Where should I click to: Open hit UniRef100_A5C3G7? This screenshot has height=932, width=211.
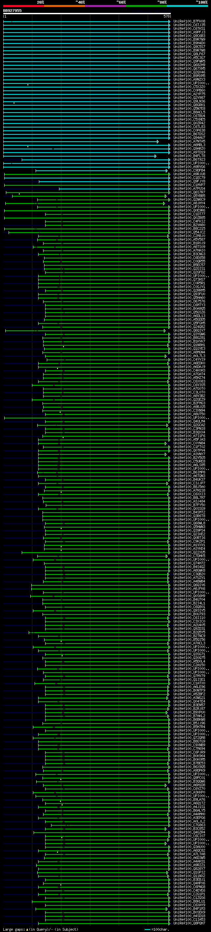pyautogui.click(x=189, y=58)
